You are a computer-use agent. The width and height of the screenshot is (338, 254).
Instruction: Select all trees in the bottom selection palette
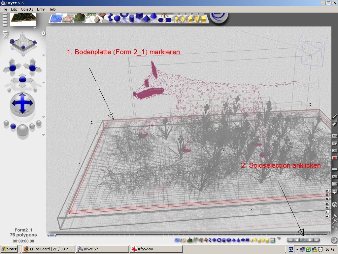pyautogui.click(x=196, y=240)
